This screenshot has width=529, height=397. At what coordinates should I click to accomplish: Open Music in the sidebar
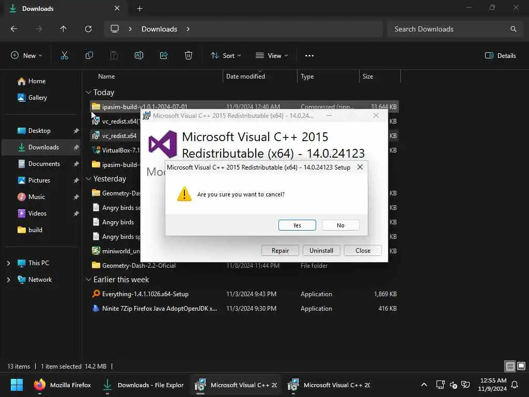(x=37, y=197)
